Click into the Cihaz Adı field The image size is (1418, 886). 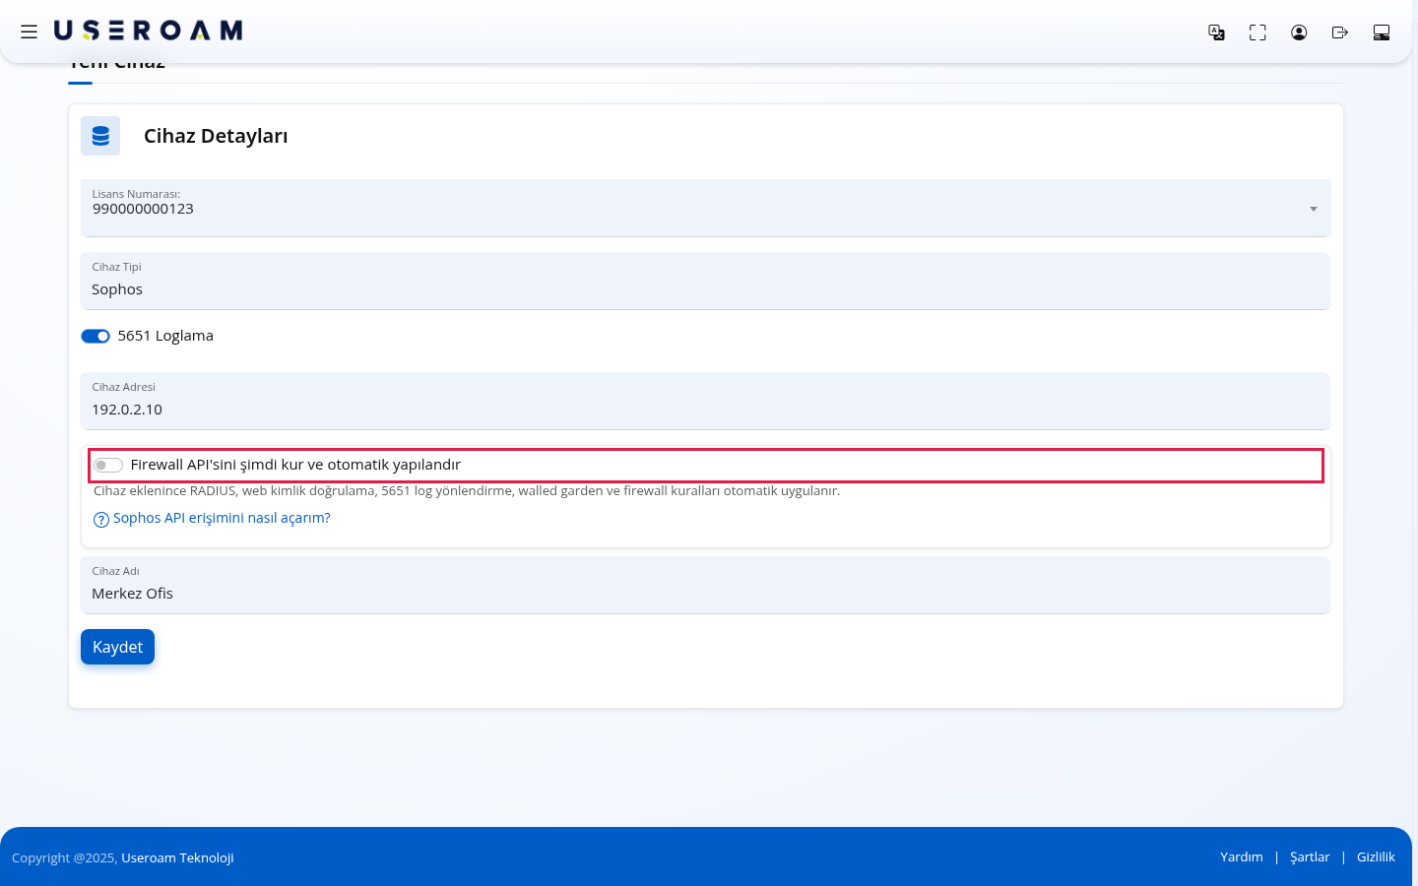pos(705,585)
